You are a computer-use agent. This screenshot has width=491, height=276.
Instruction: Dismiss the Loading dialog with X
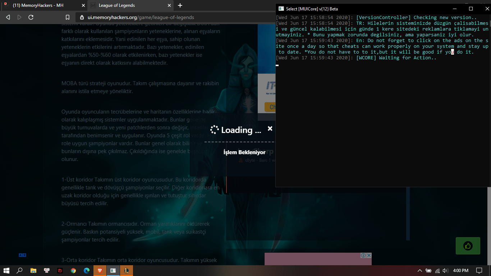coord(270,128)
